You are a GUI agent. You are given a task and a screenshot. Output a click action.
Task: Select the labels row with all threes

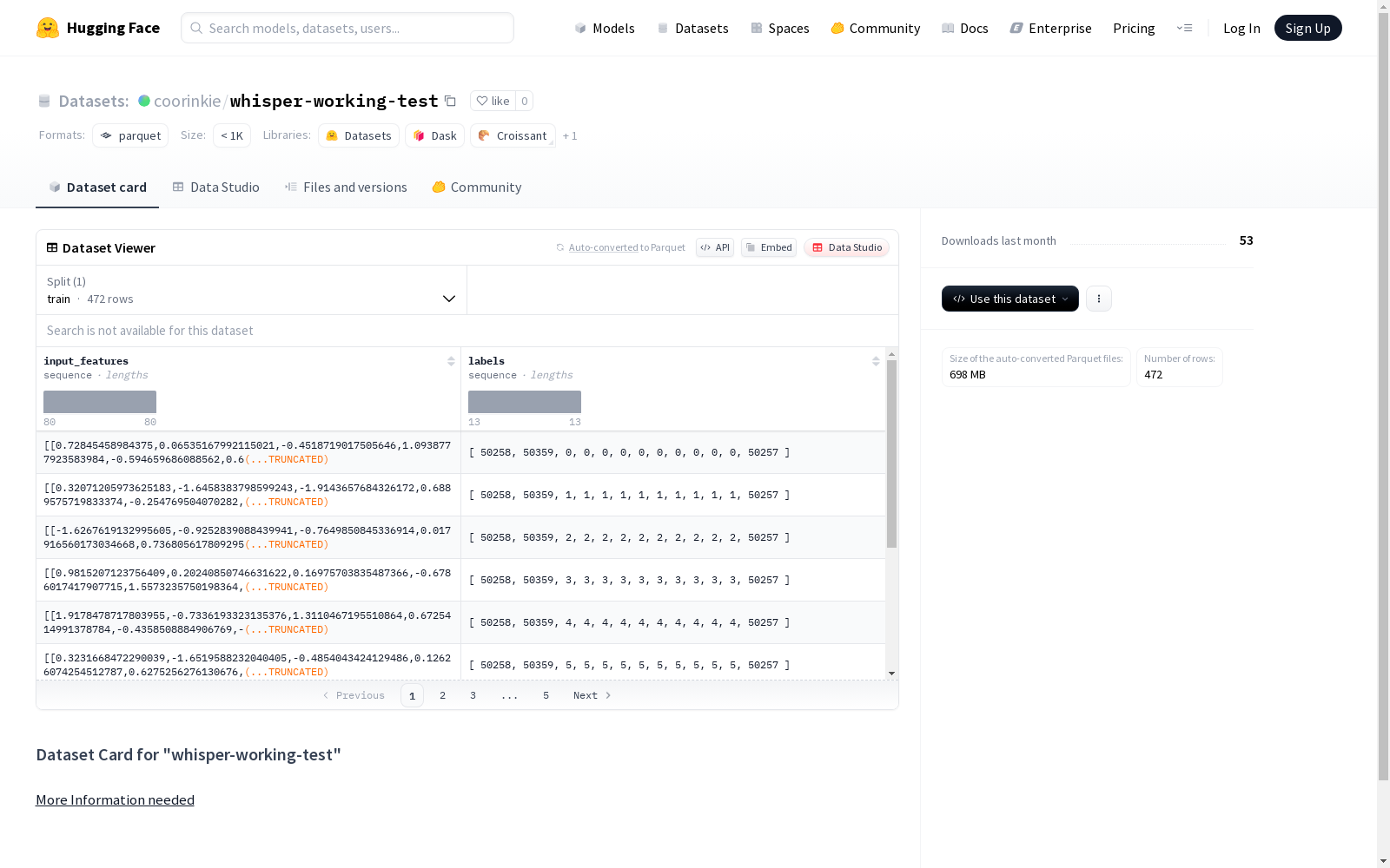(x=673, y=580)
